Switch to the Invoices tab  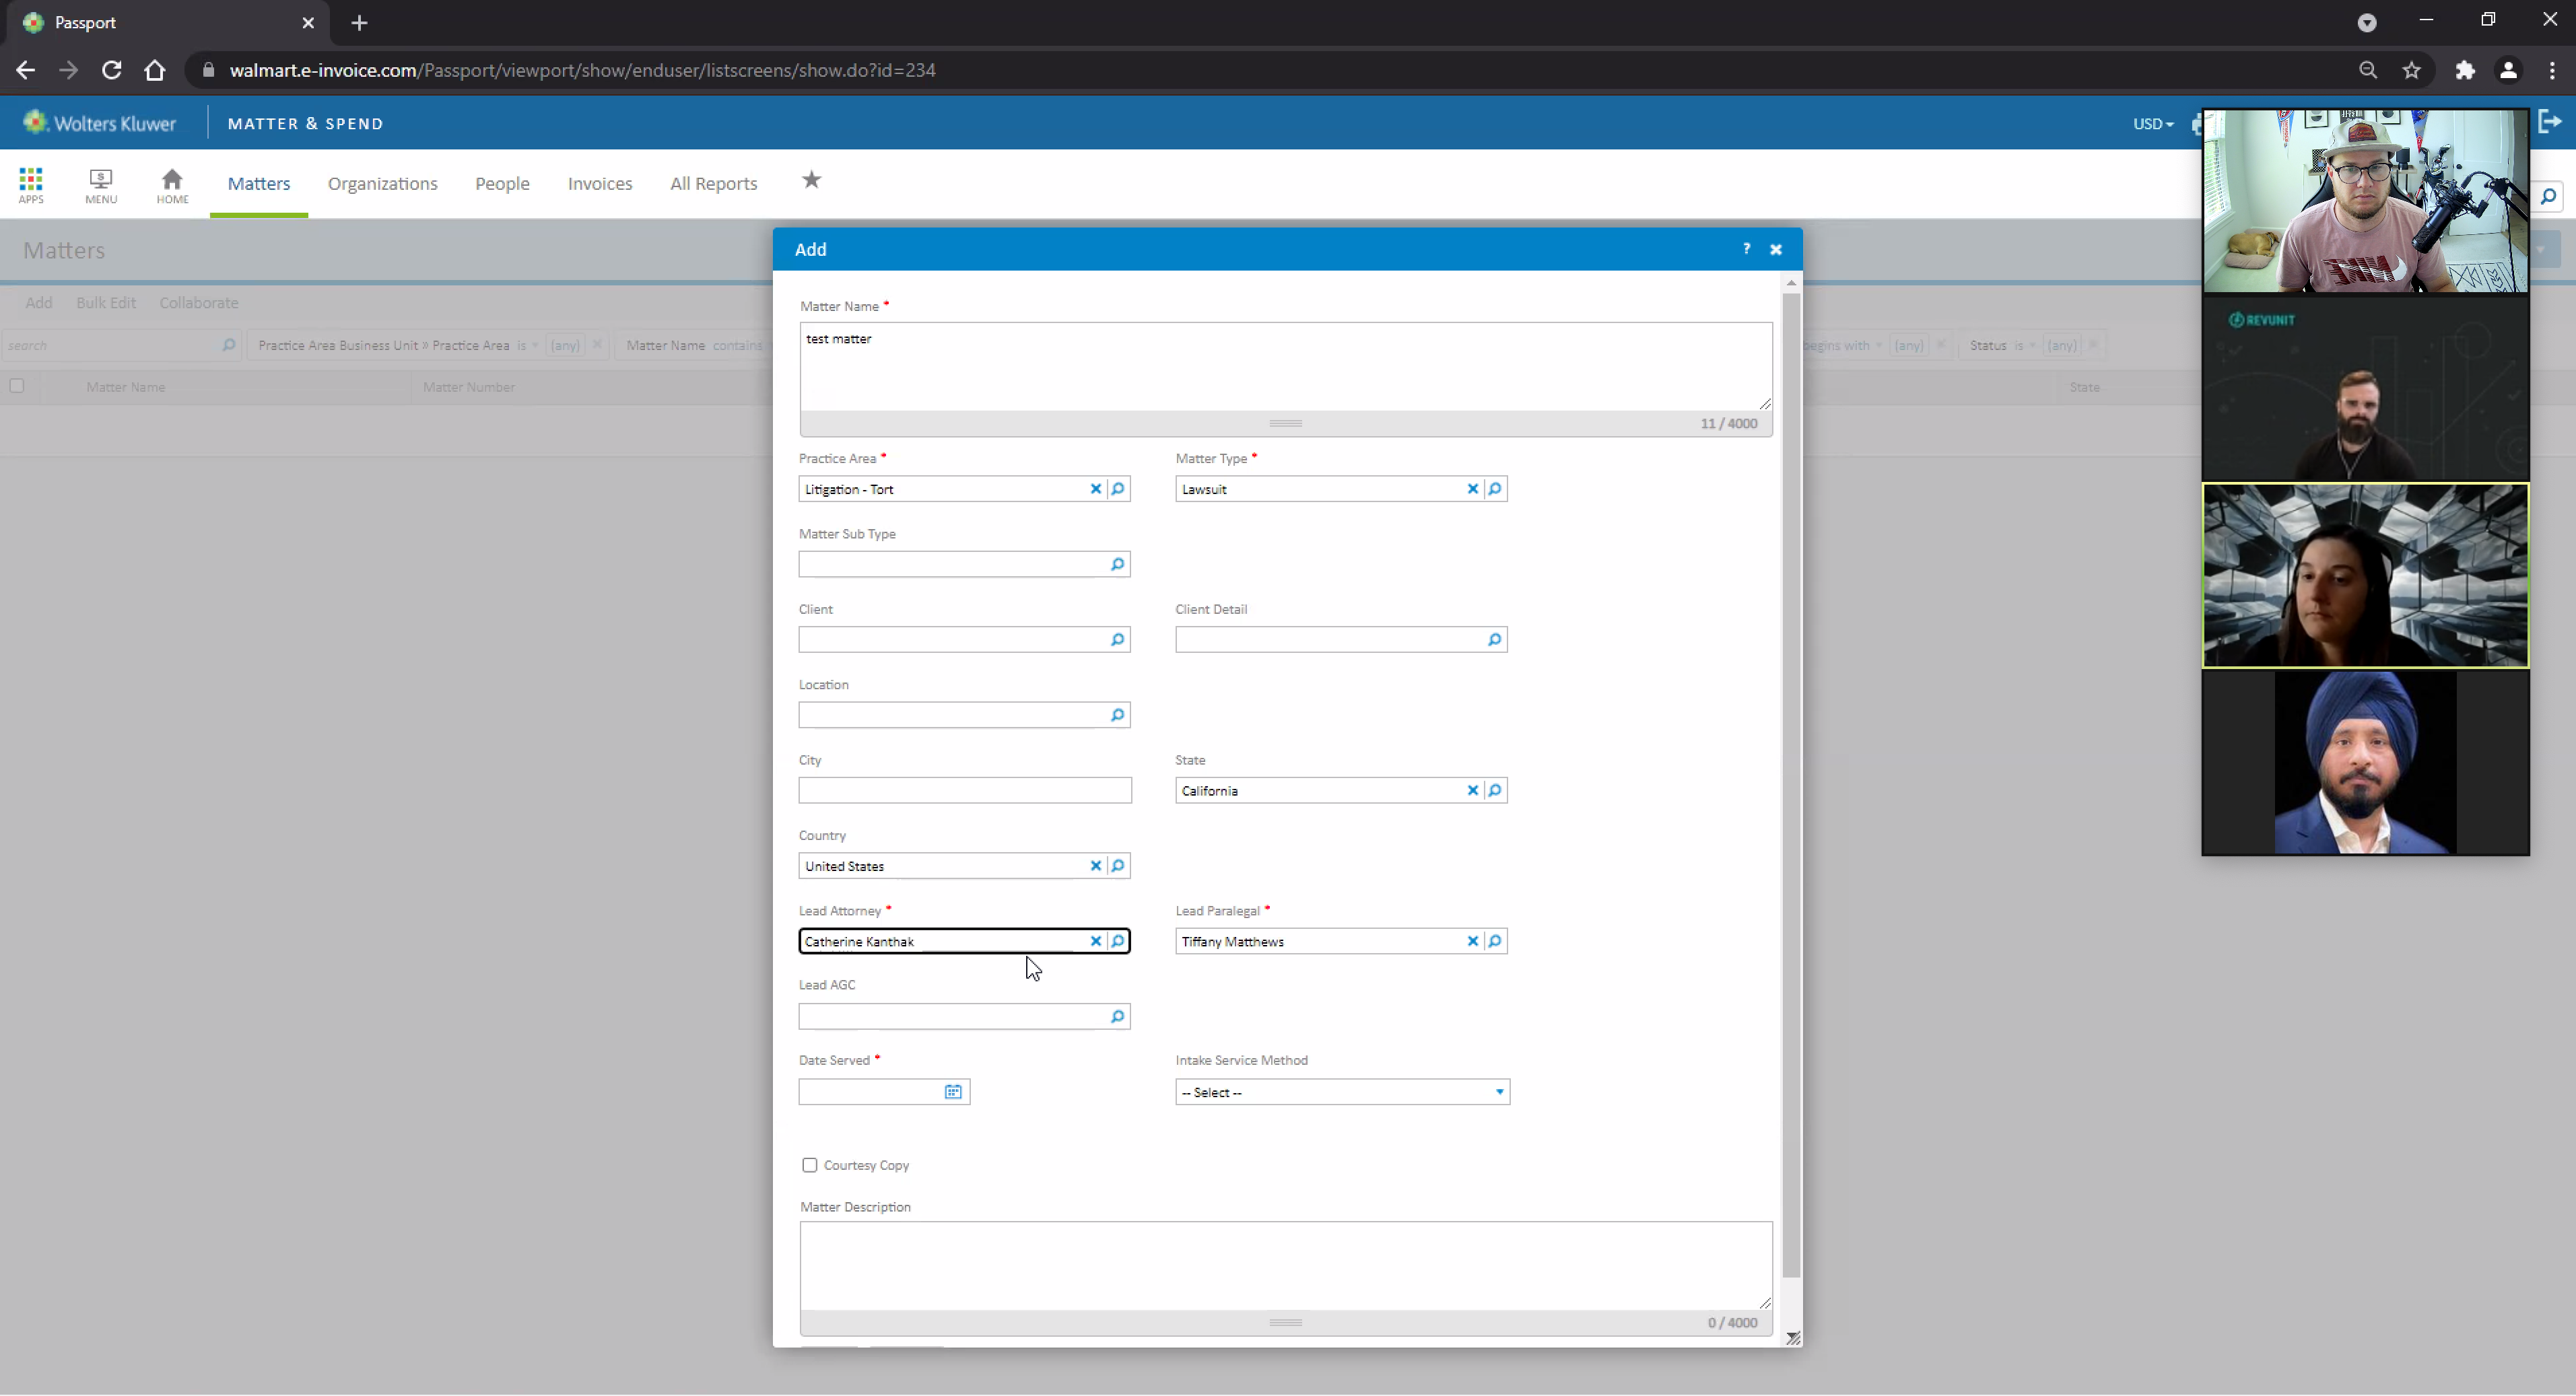[x=600, y=184]
